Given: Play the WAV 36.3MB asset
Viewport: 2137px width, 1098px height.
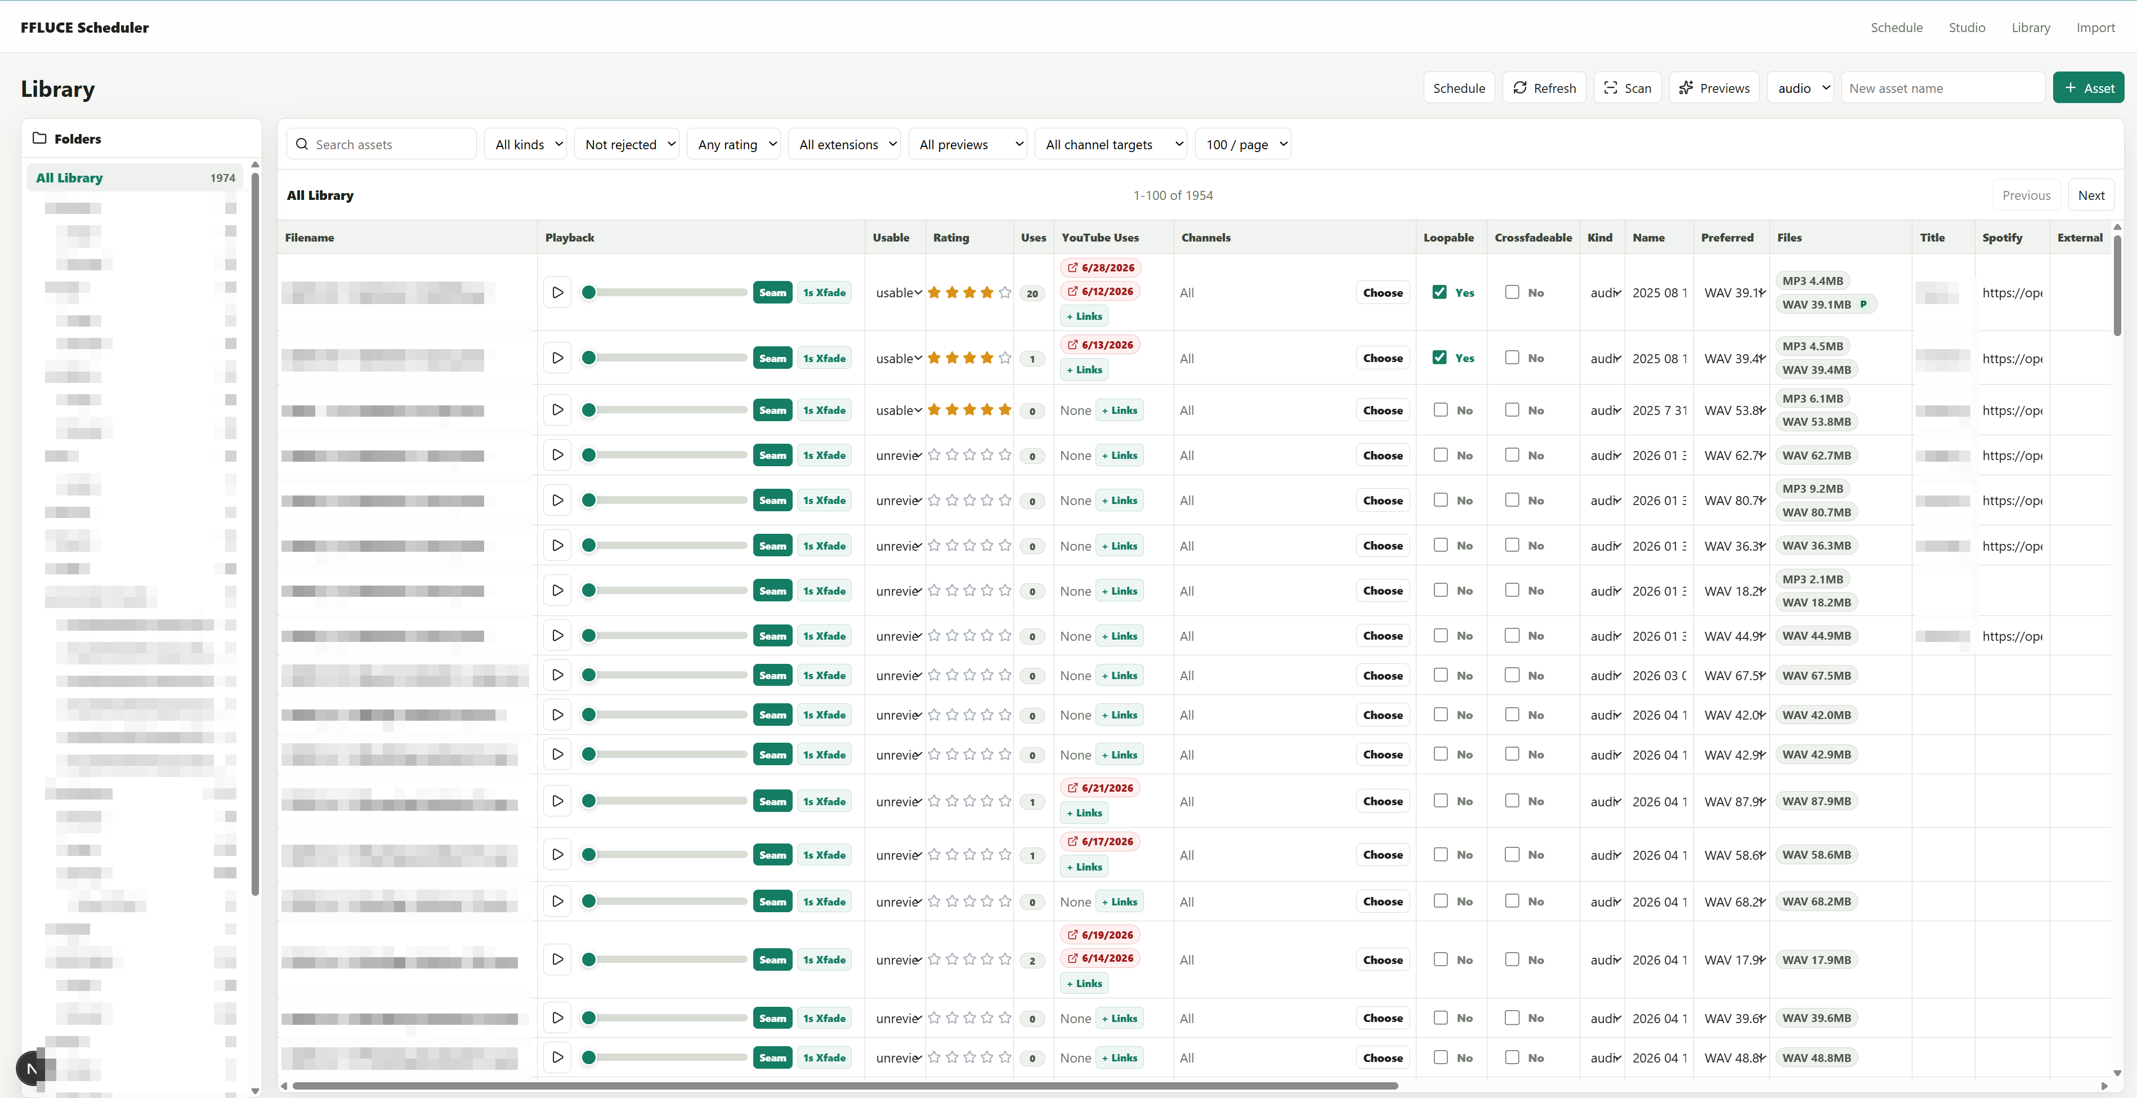Looking at the screenshot, I should click(557, 545).
